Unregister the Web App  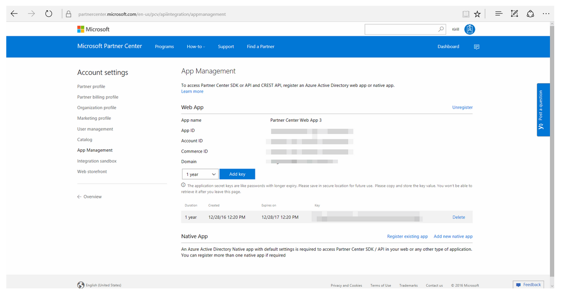tap(462, 107)
